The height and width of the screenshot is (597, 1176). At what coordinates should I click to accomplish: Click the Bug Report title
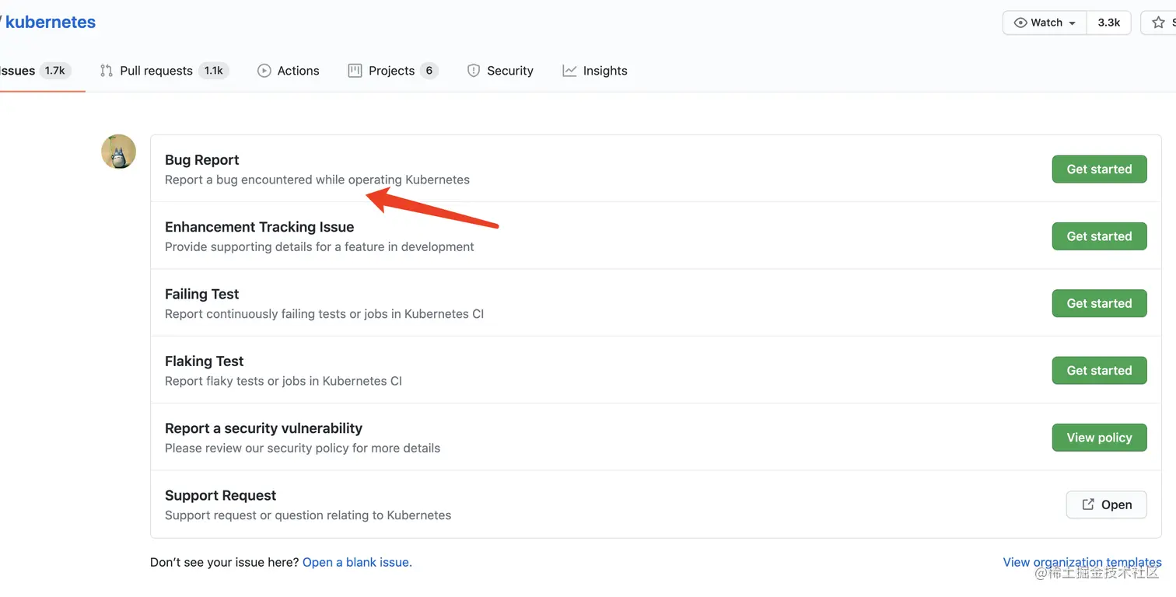202,160
